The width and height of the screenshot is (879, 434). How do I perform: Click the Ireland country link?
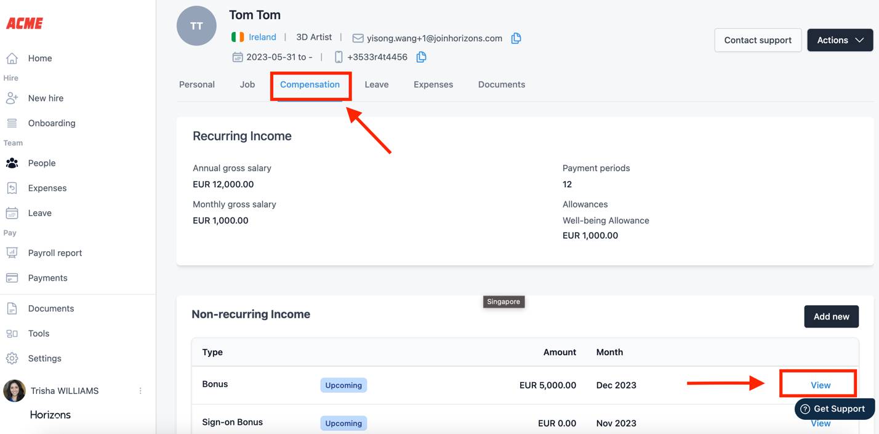[x=262, y=38]
